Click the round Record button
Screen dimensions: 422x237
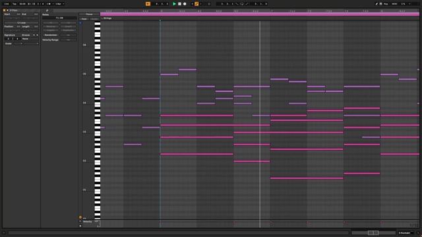click(185, 4)
